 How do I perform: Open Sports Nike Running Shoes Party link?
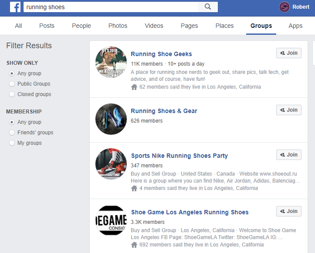coord(180,156)
